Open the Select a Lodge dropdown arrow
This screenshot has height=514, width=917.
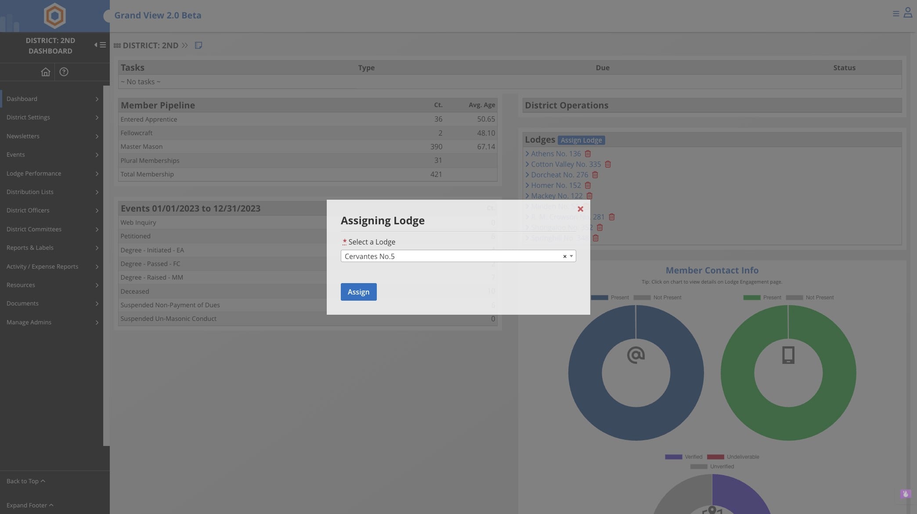tap(571, 256)
